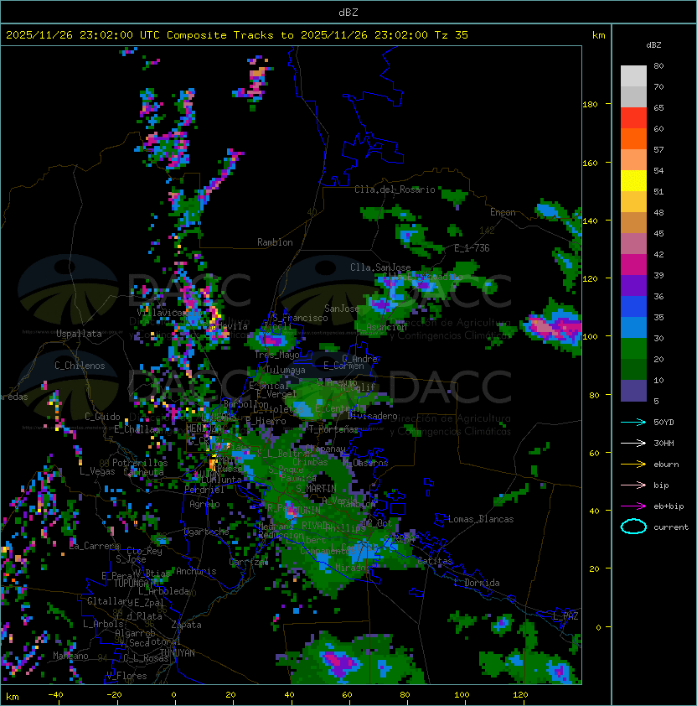Viewport: 697px width, 706px height.
Task: Click the S_MARTIN map label
Action: pos(317,489)
